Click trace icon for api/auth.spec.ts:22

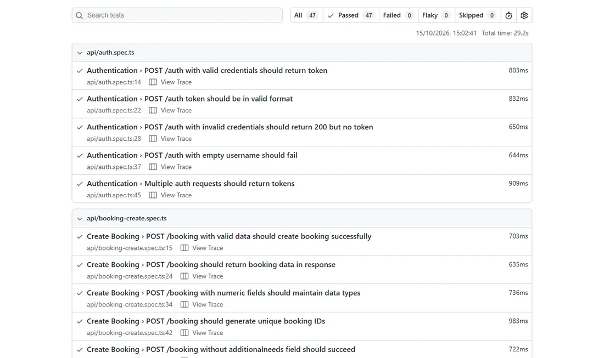point(153,110)
